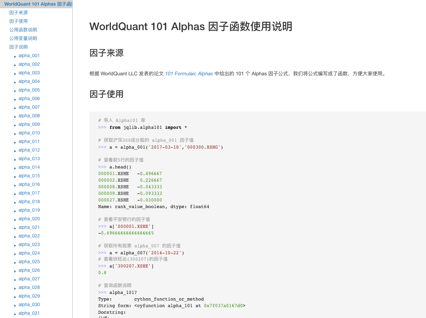This screenshot has width=426, height=318.
Task: Open the 101 Formulaic Alphas paper link
Action: [x=189, y=74]
